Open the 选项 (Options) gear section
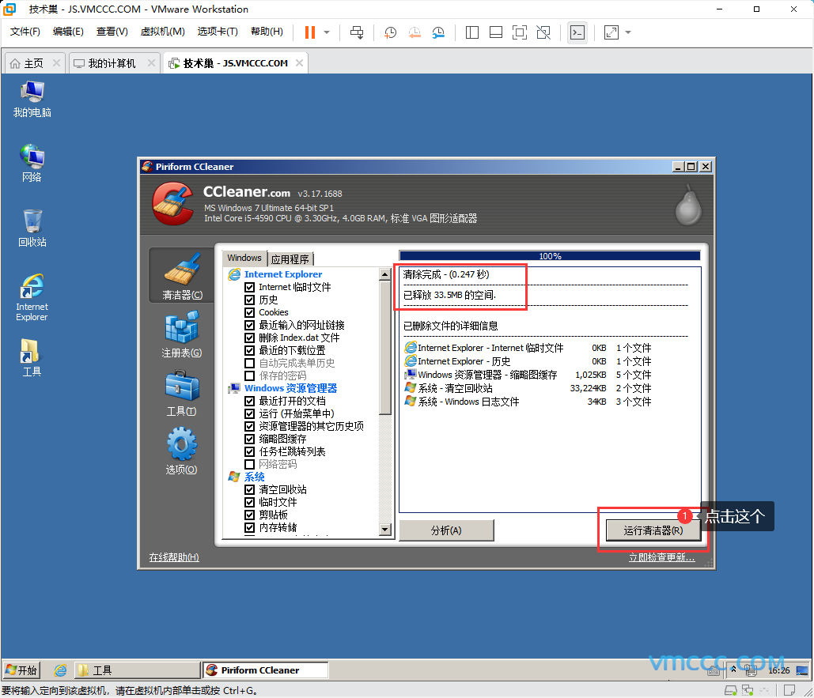The width and height of the screenshot is (814, 698). click(181, 451)
